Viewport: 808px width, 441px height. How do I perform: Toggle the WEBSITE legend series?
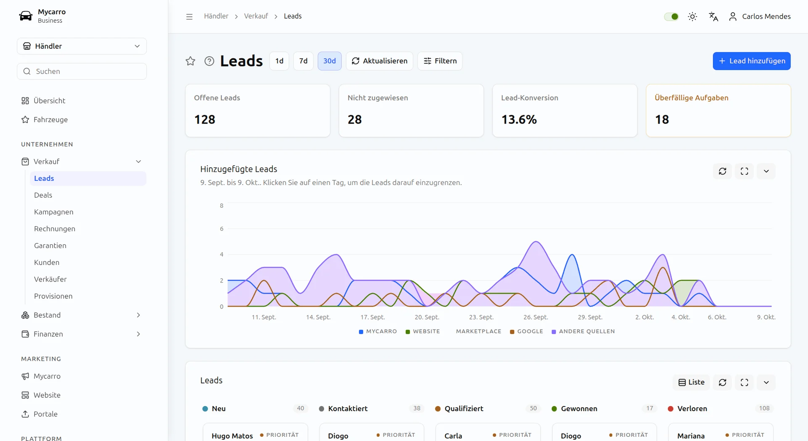pos(422,331)
